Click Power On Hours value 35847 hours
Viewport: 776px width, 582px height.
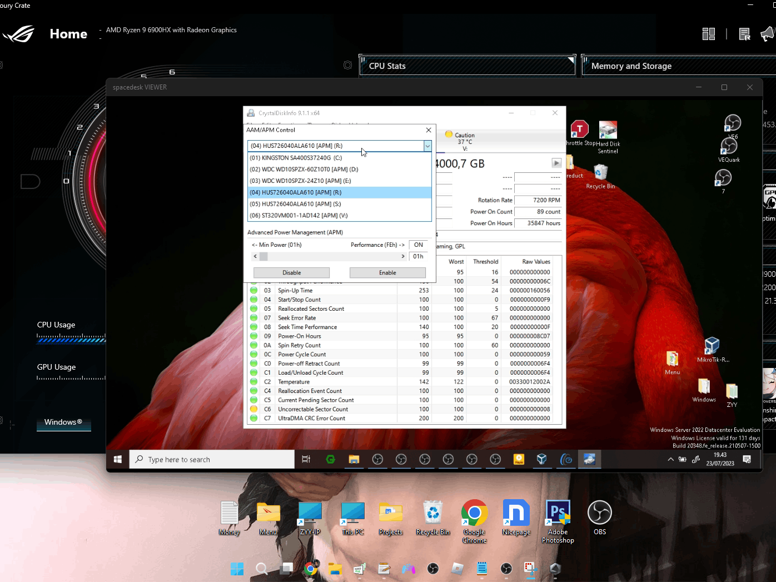click(538, 223)
